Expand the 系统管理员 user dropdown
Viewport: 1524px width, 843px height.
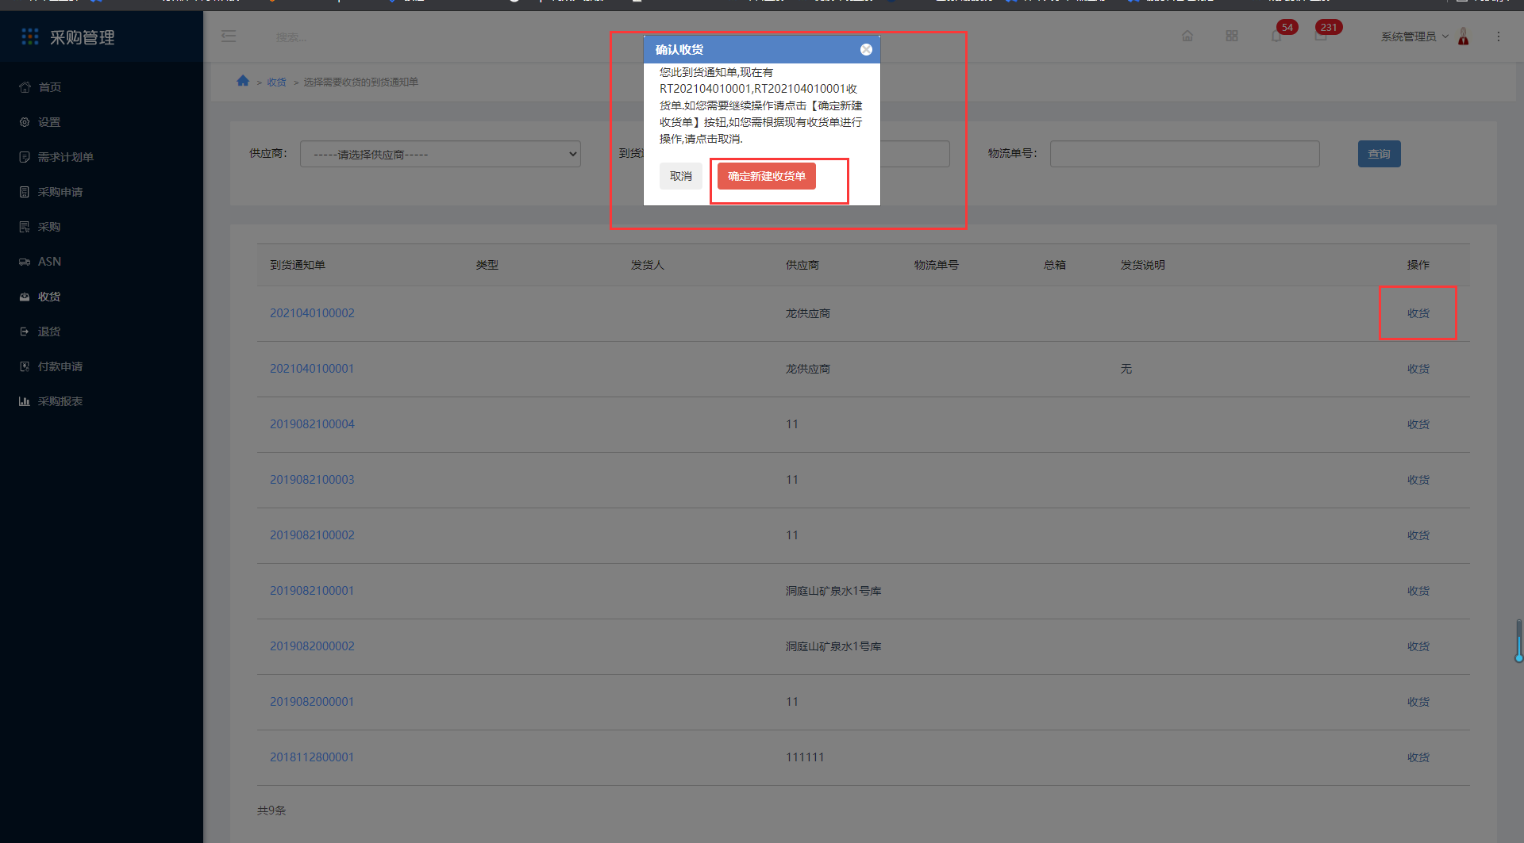(1414, 36)
